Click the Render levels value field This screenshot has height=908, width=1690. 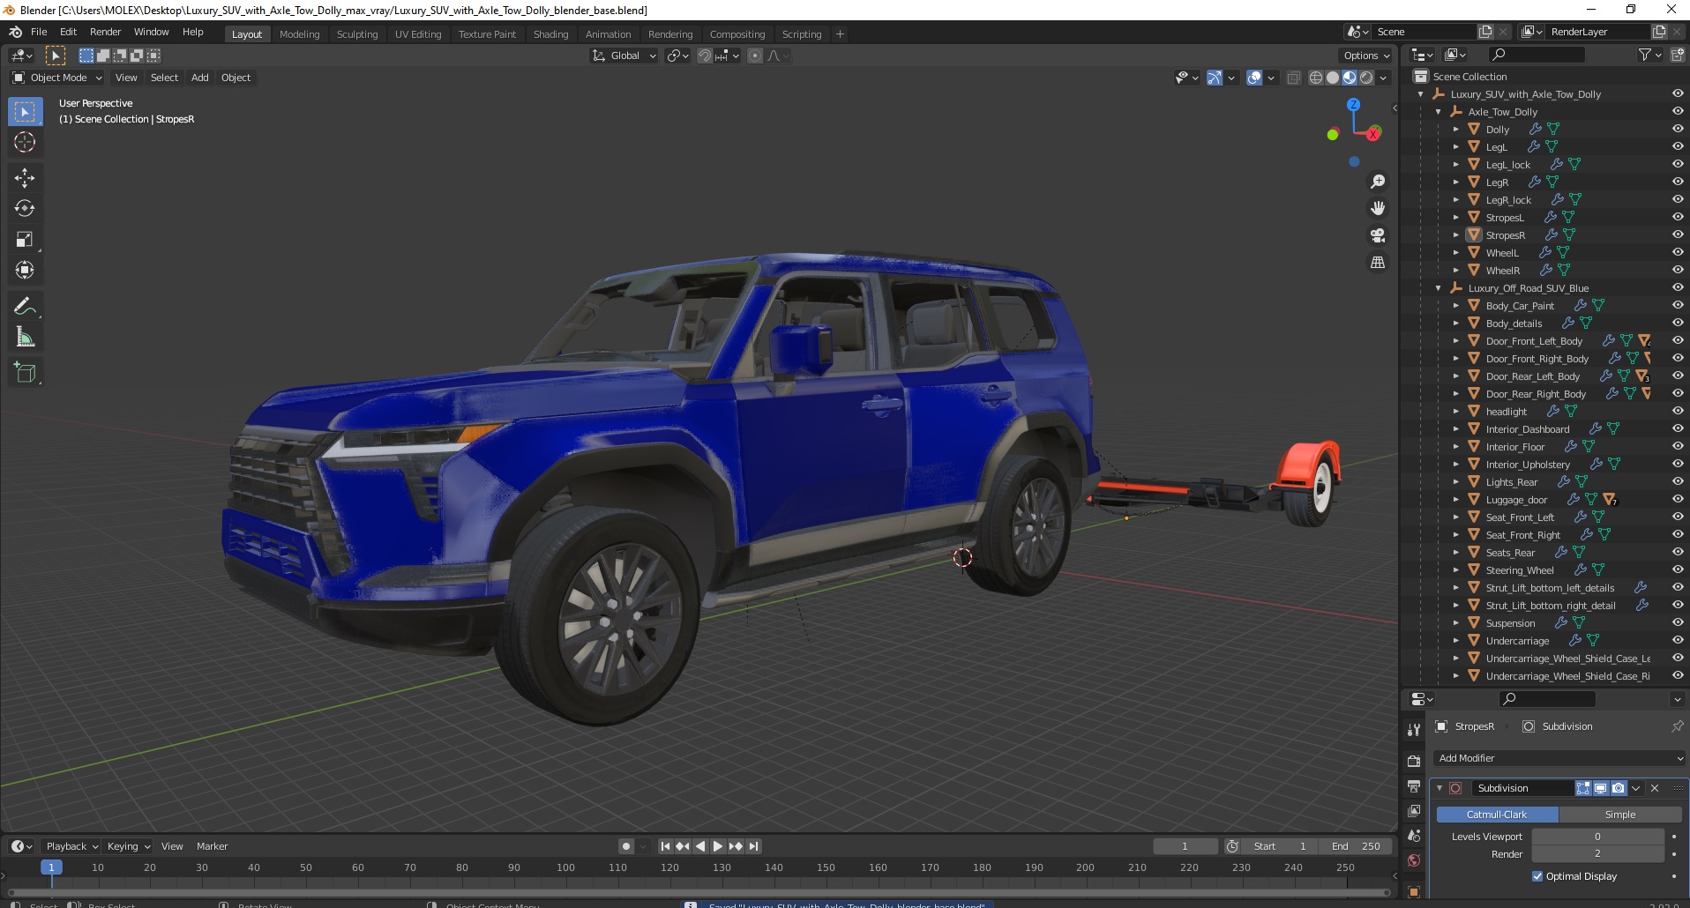pyautogui.click(x=1597, y=854)
